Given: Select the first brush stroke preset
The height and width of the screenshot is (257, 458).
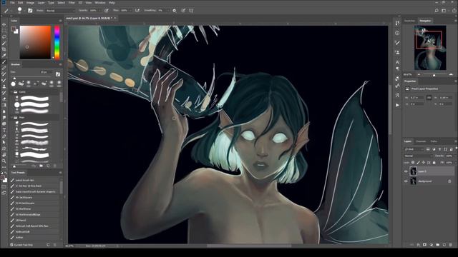Looking at the screenshot, I should (34, 99).
